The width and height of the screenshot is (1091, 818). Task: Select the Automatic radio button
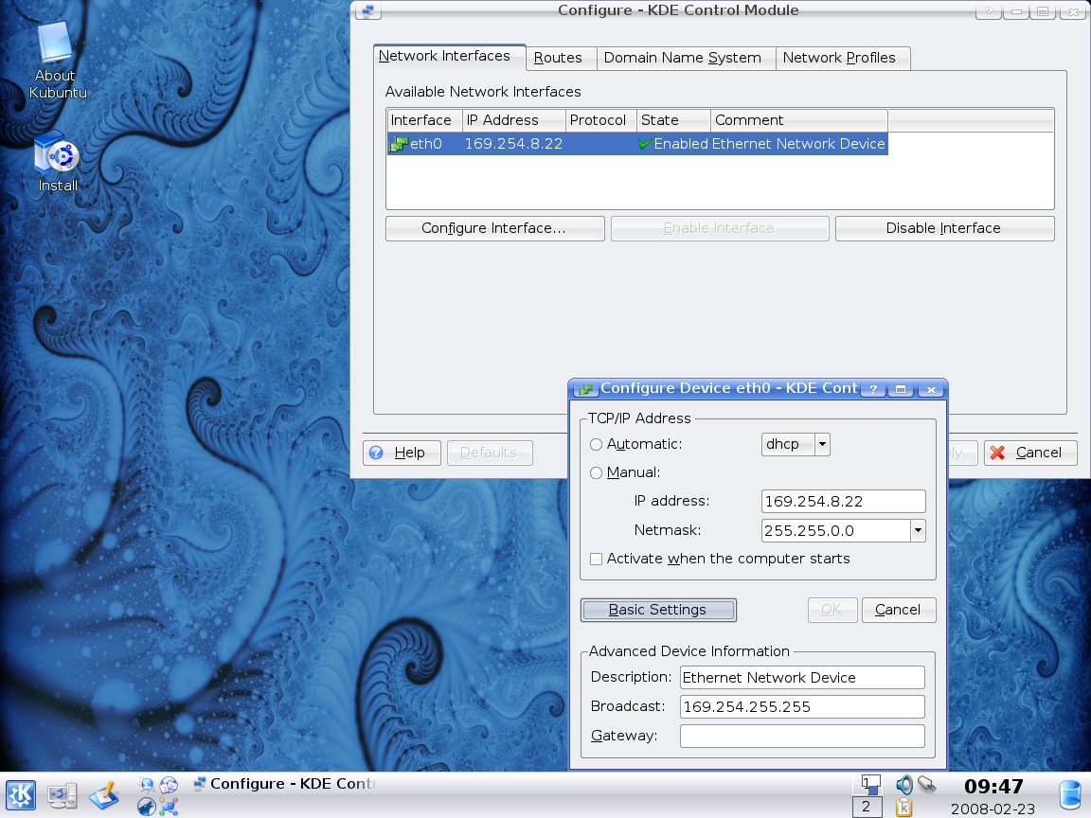(x=597, y=444)
